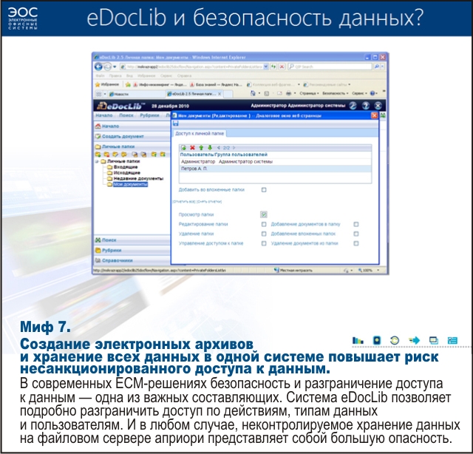The width and height of the screenshot is (473, 454).
Task: Click the first round icon in eDocLib header
Action: click(353, 105)
